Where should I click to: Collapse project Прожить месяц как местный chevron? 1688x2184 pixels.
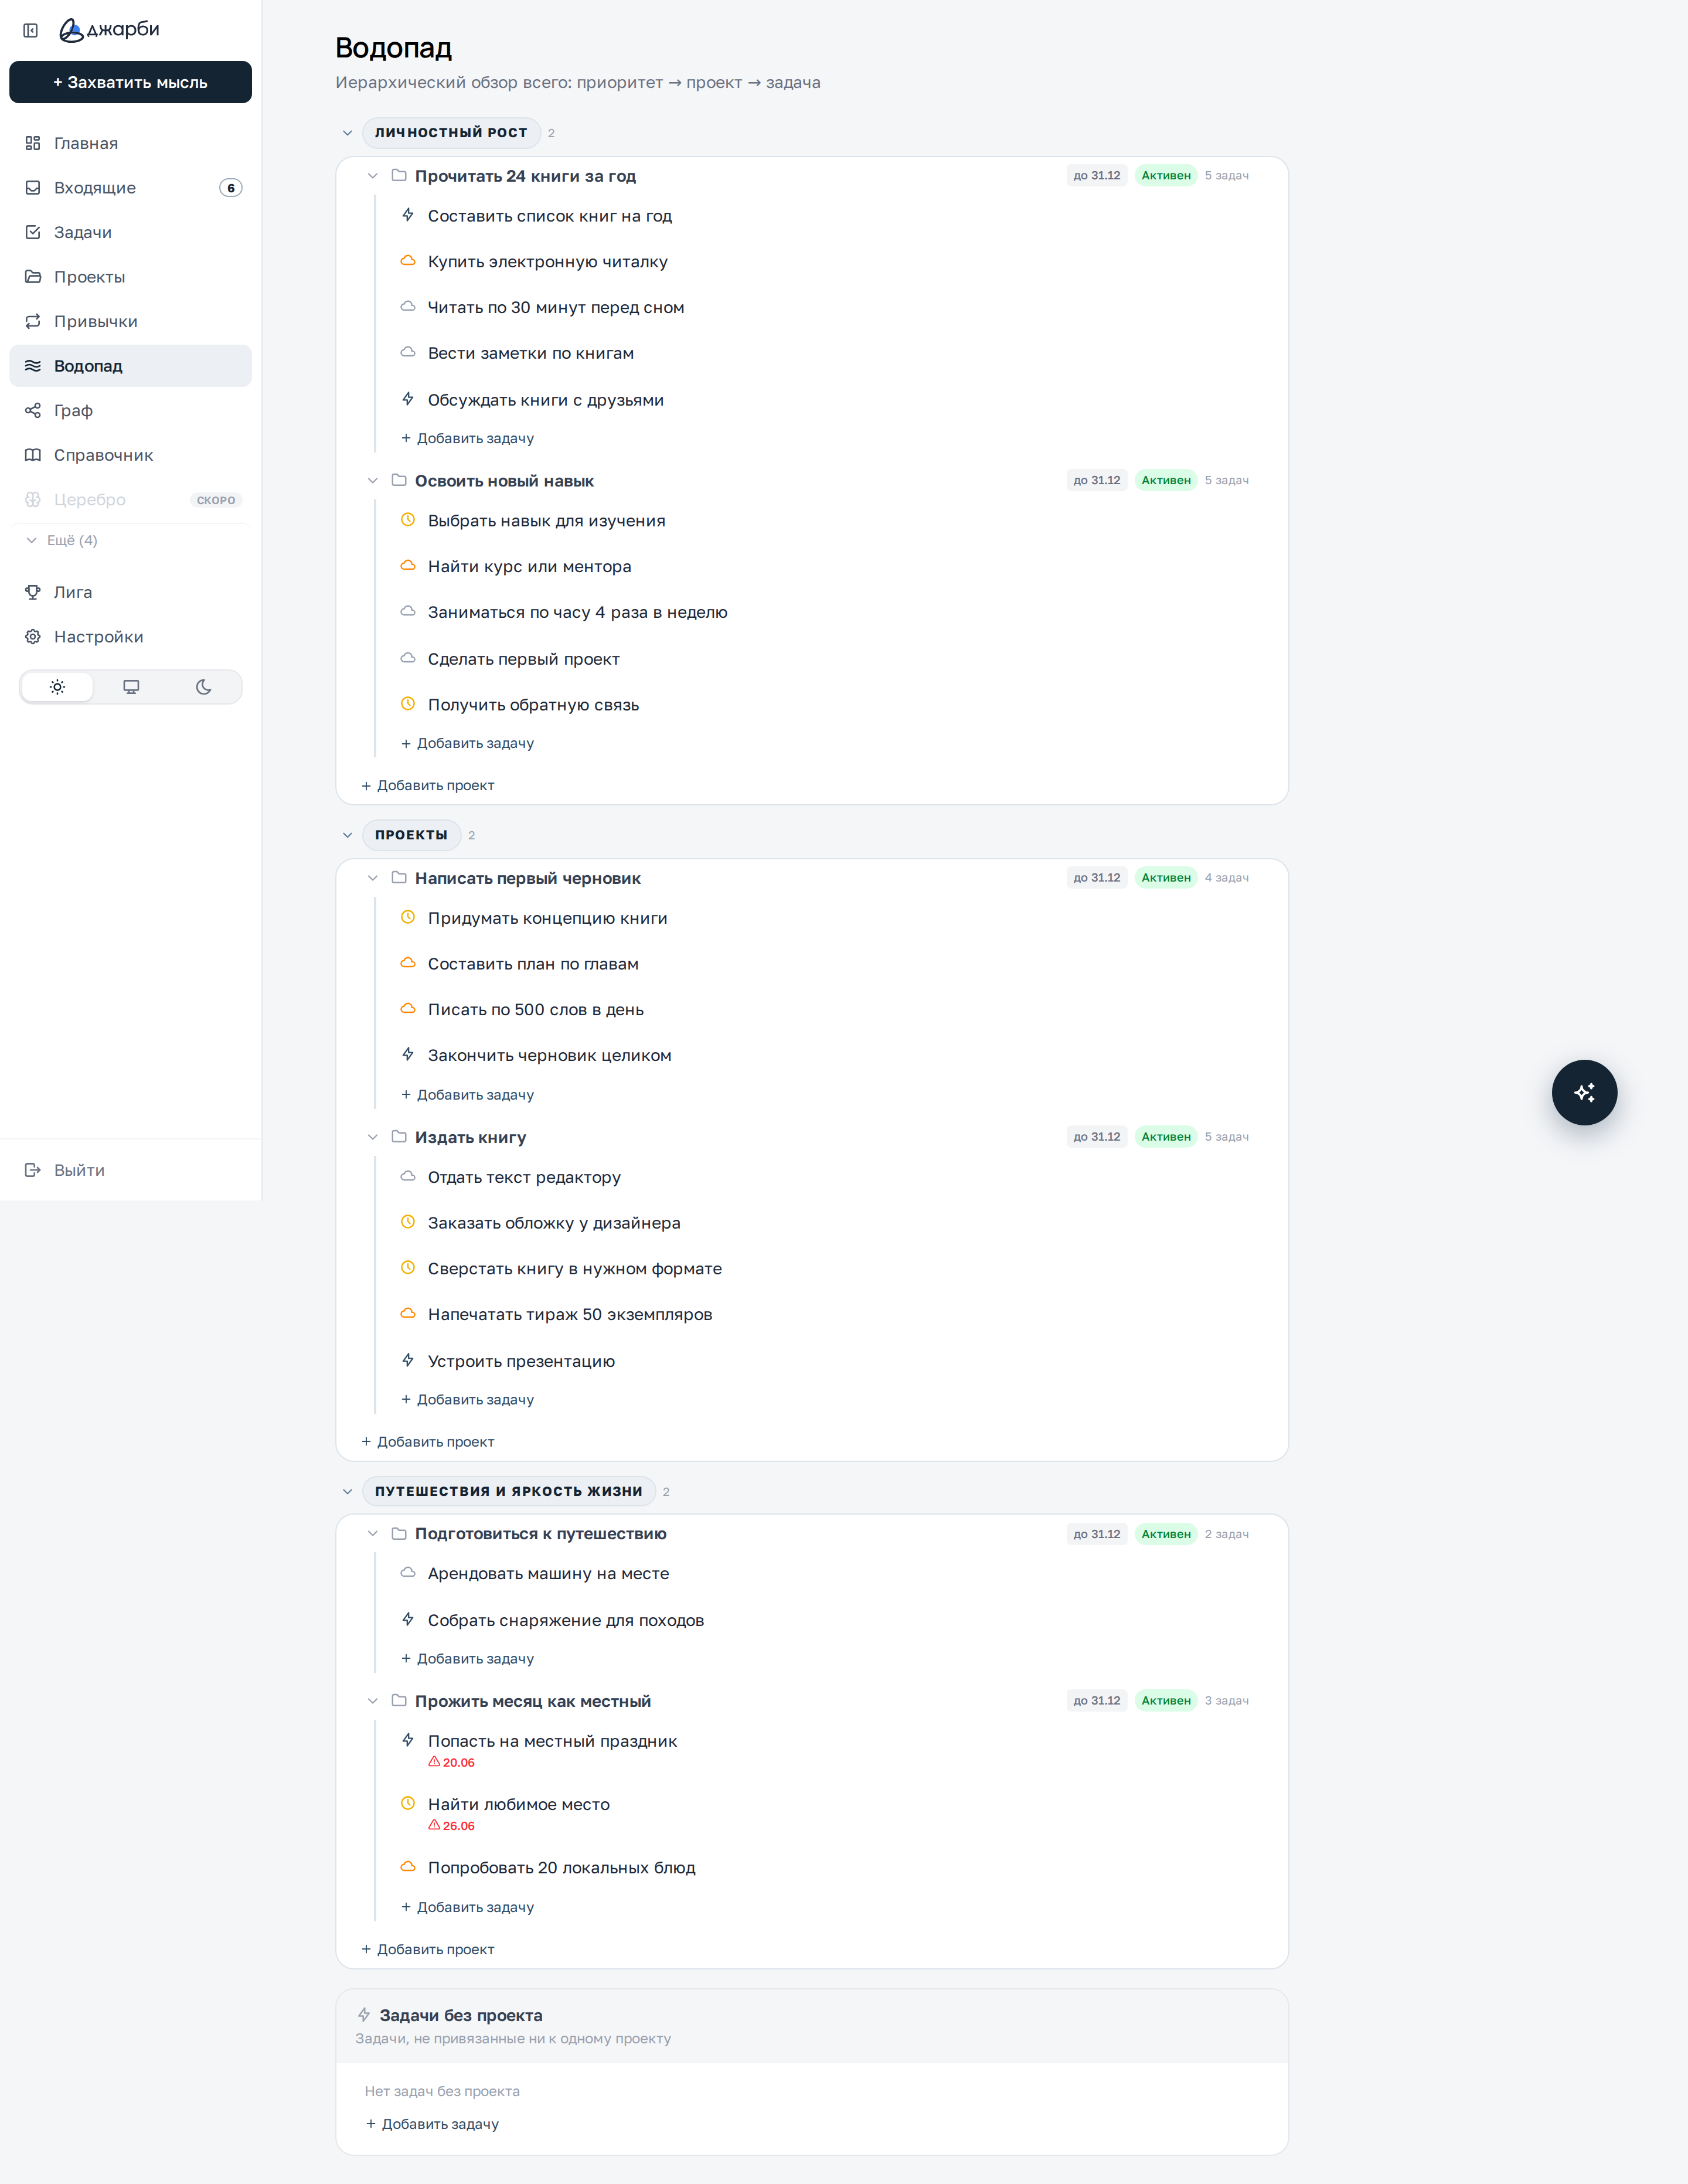coord(373,1701)
